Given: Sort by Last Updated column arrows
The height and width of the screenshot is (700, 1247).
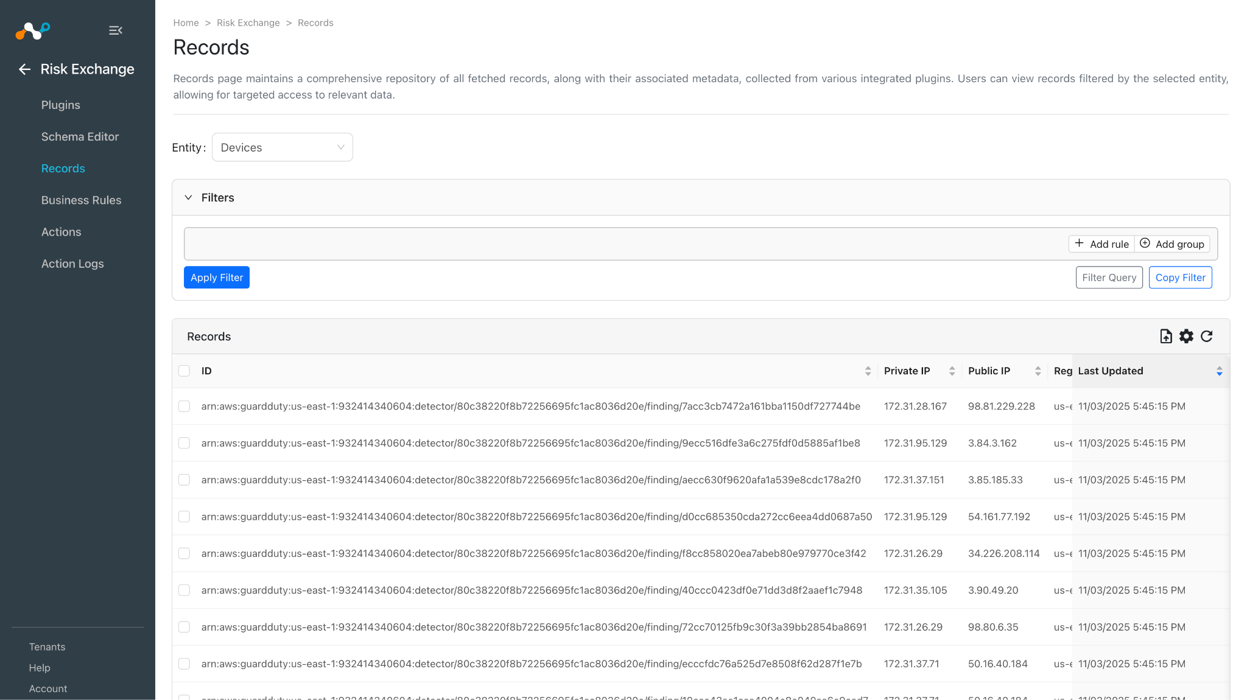Looking at the screenshot, I should click(x=1219, y=371).
